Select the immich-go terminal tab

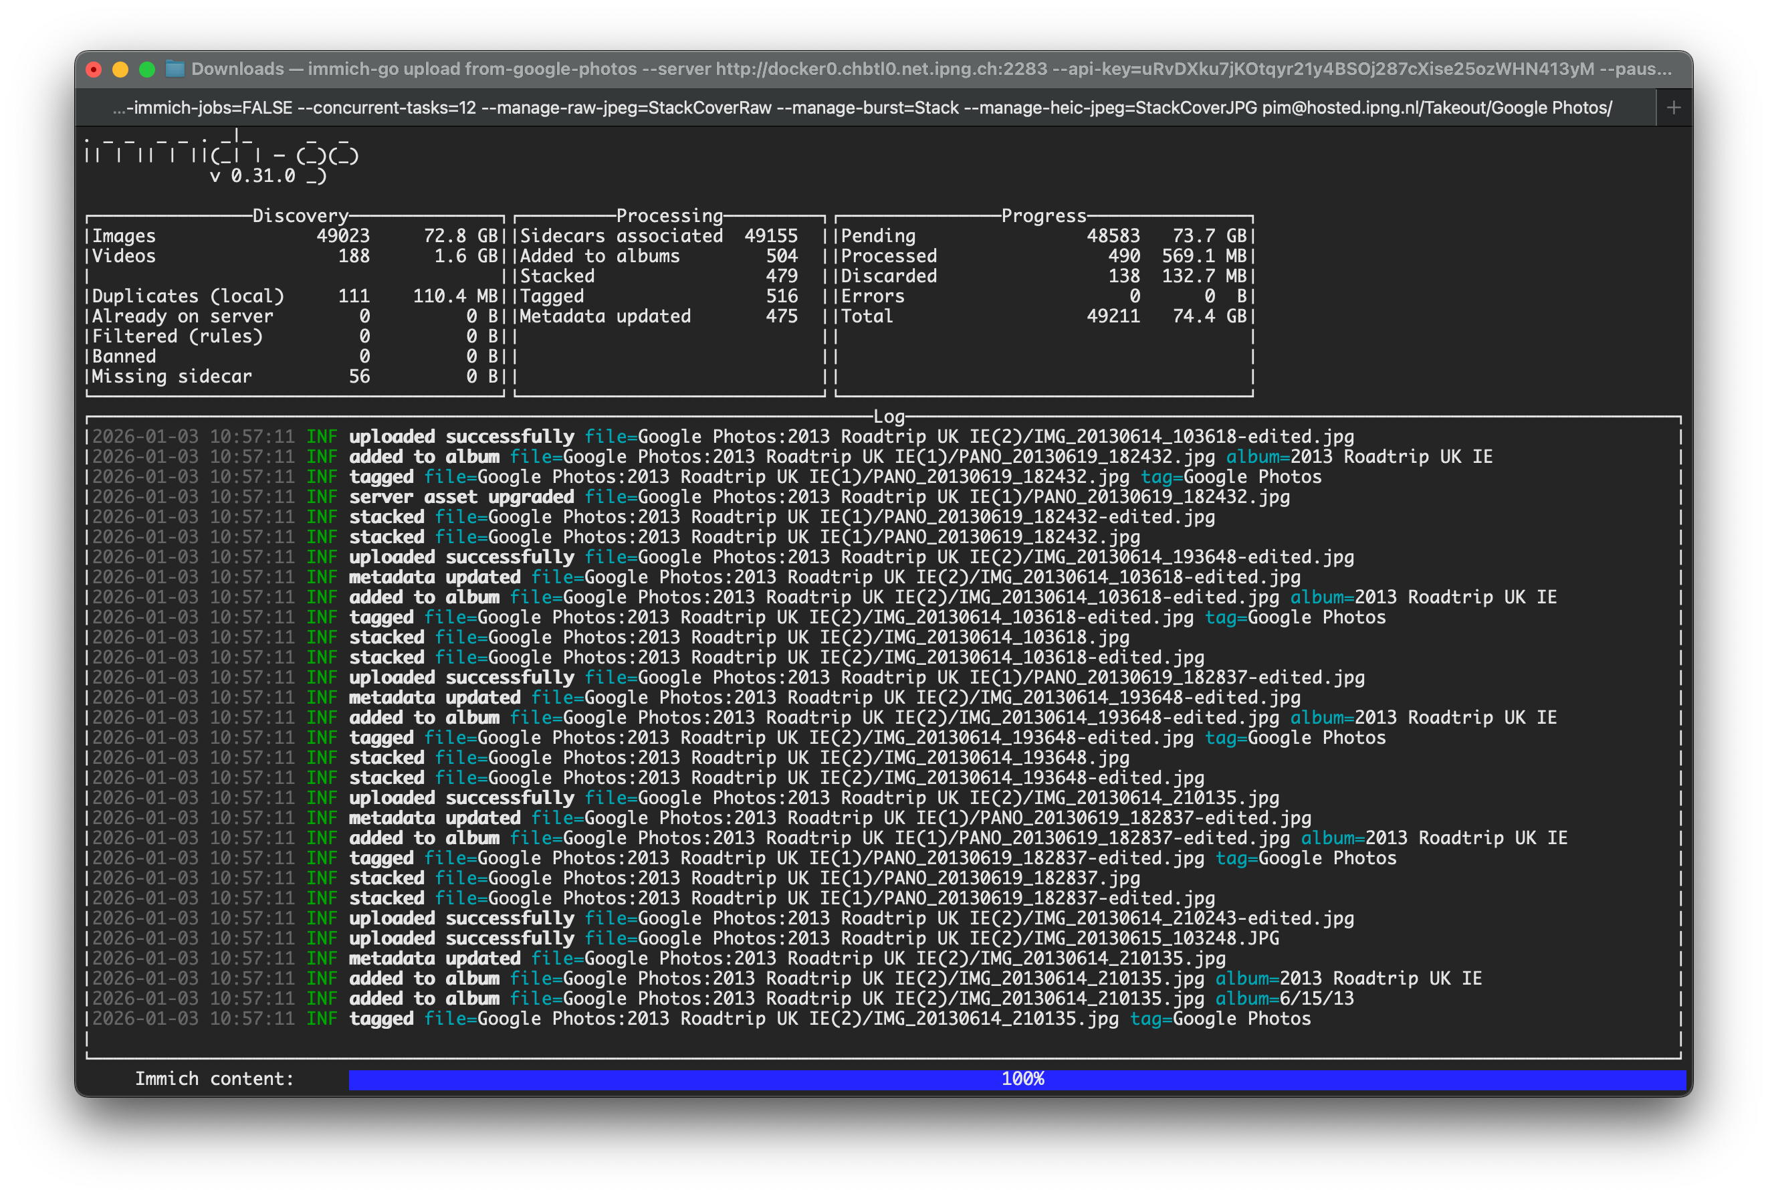point(861,108)
